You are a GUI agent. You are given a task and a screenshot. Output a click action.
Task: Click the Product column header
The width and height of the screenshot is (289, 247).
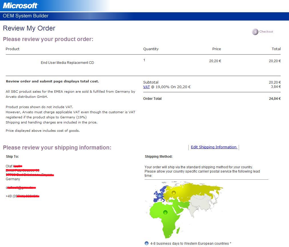click(x=13, y=49)
